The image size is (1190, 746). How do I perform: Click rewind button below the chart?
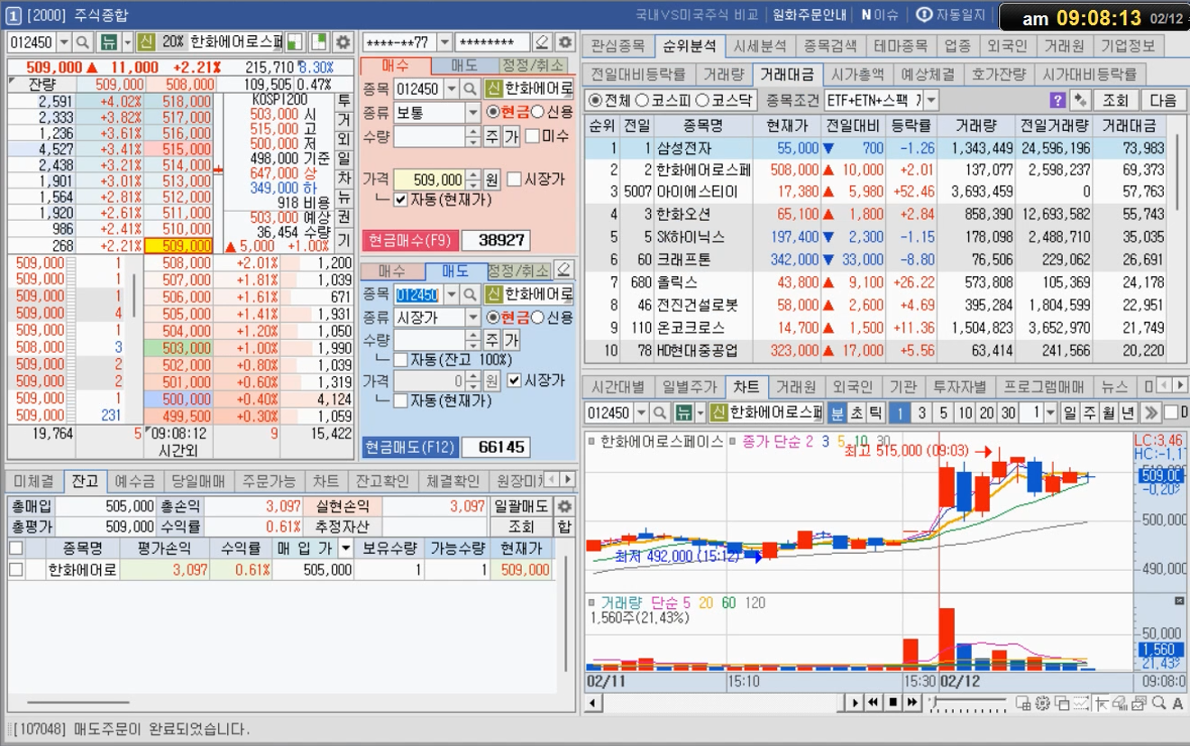point(874,702)
